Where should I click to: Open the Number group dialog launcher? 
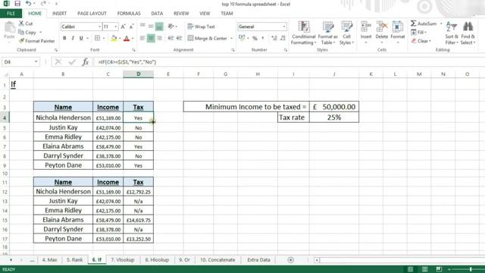tap(286, 50)
